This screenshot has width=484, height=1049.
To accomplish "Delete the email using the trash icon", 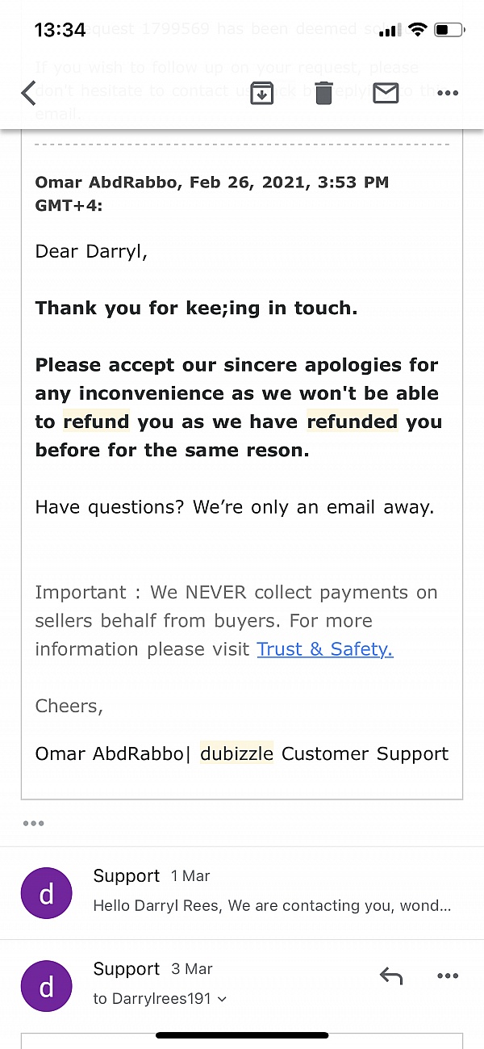I will pos(323,92).
